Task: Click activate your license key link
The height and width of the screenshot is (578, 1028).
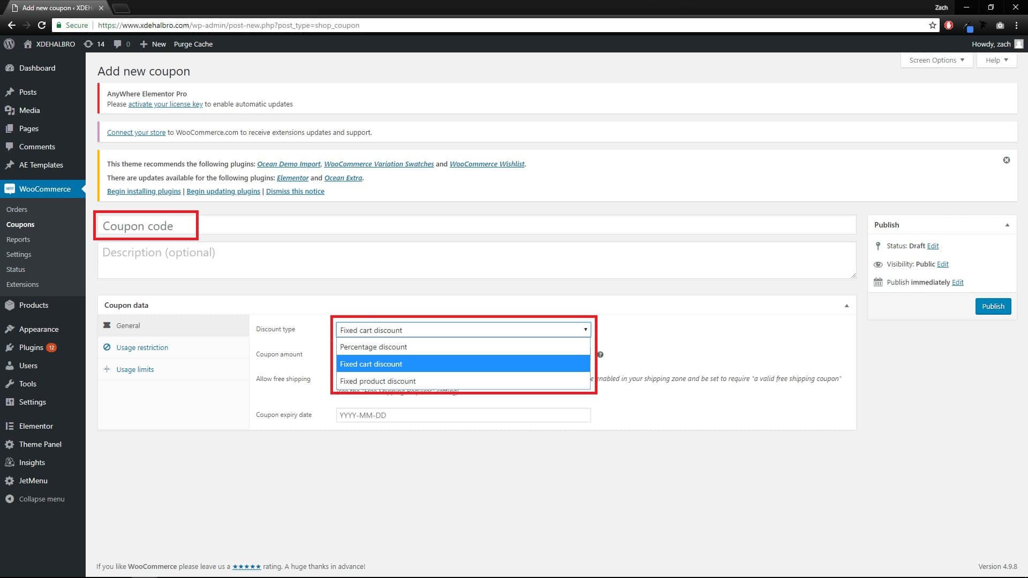Action: (x=165, y=104)
